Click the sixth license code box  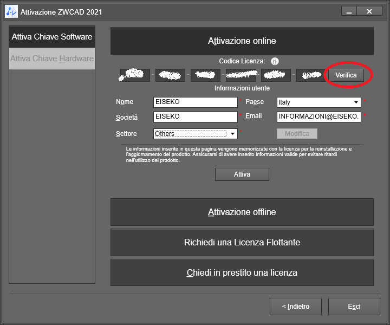tap(311, 75)
